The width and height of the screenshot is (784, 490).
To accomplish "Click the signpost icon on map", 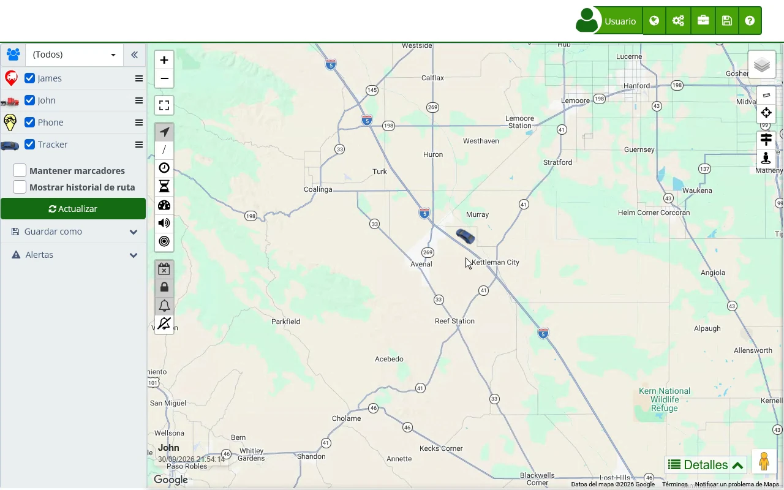I will click(766, 140).
